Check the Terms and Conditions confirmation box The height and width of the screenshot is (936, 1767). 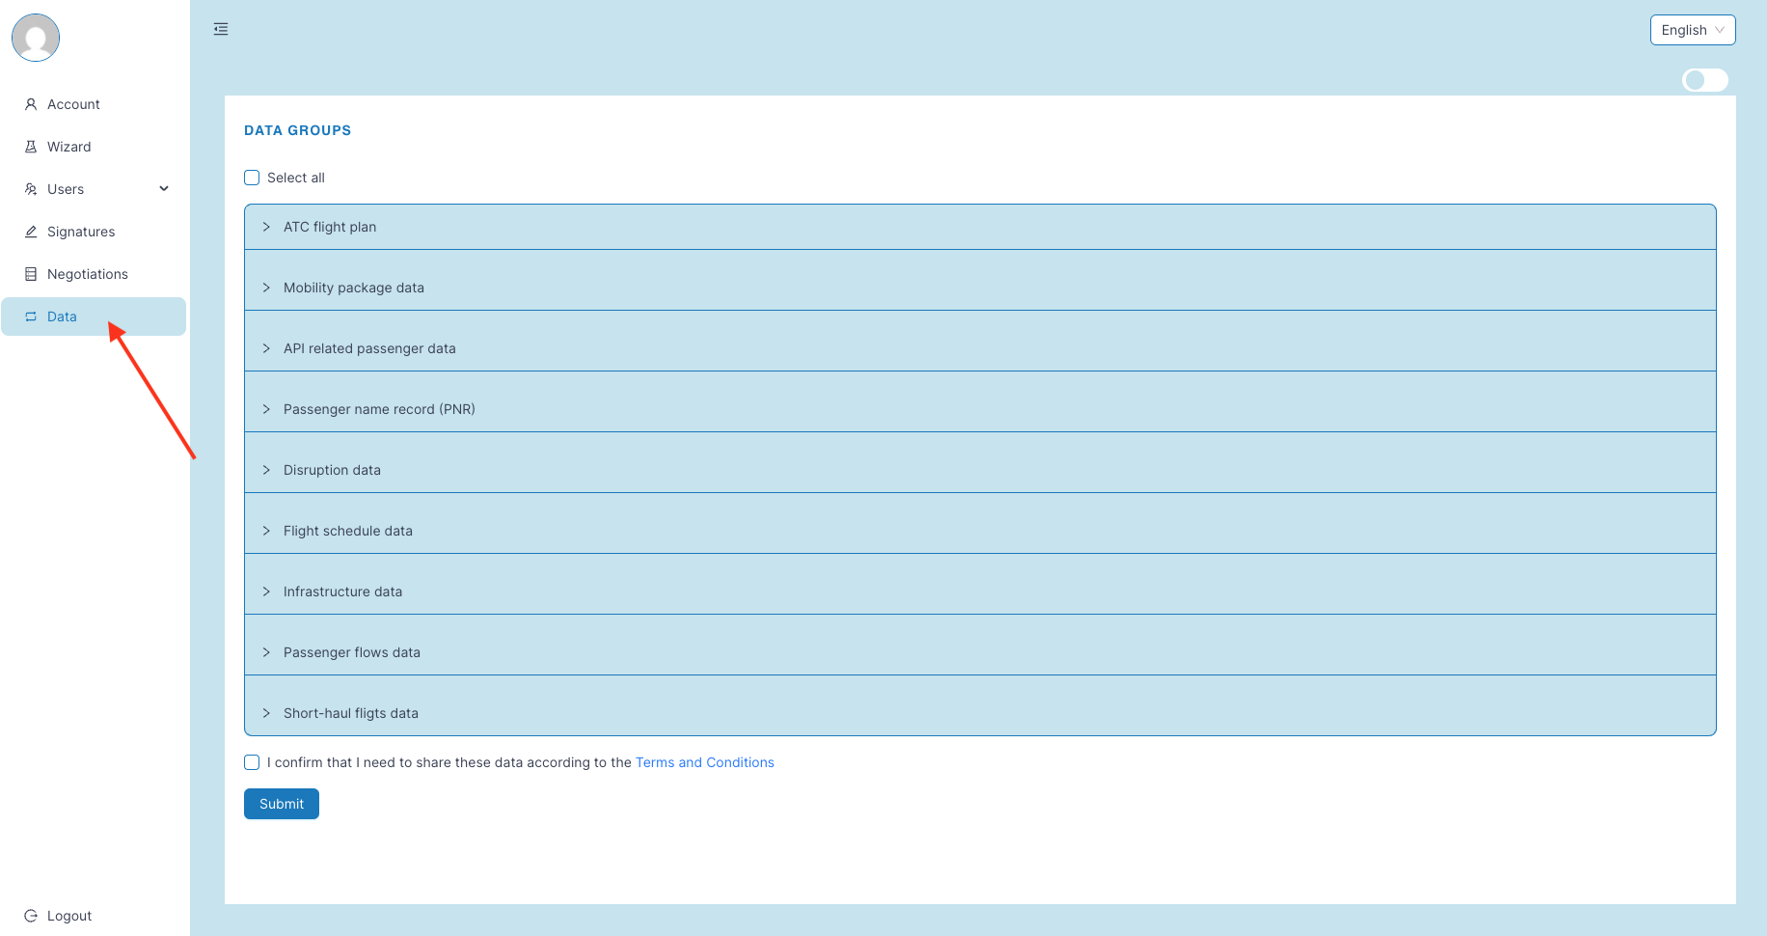pos(252,762)
